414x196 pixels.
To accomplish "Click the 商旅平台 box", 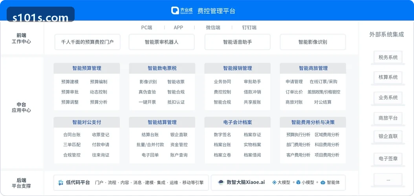I will point(388,118).
